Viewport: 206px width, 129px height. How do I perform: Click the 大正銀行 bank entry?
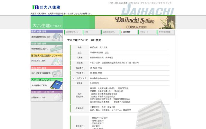95,126
